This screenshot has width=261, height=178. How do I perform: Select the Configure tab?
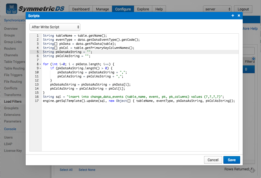click(x=123, y=9)
